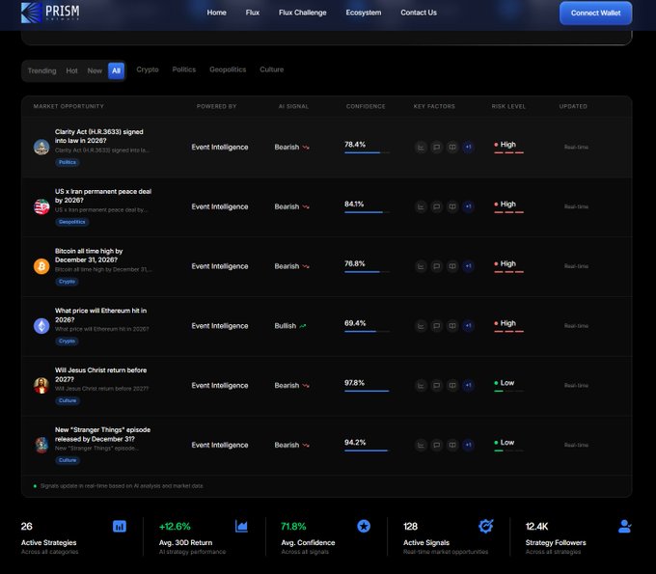Open New "Stranger Things" episode market title
The height and width of the screenshot is (574, 656).
pyautogui.click(x=102, y=434)
